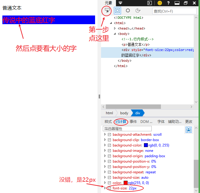Activate the select element tool
The image size is (200, 193).
coord(107,10)
